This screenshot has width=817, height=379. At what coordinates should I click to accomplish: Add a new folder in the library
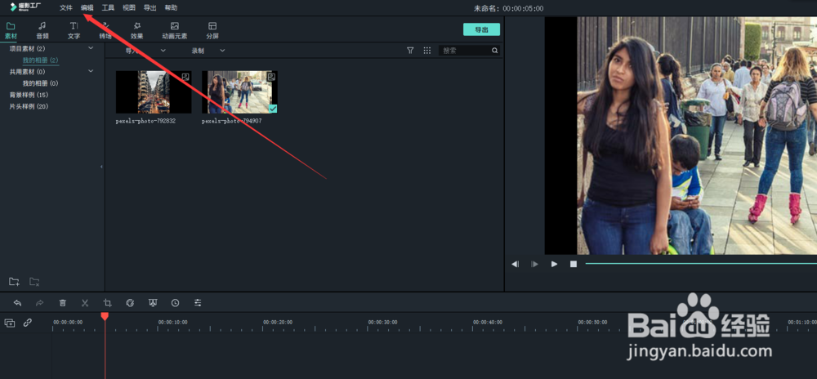tap(14, 282)
